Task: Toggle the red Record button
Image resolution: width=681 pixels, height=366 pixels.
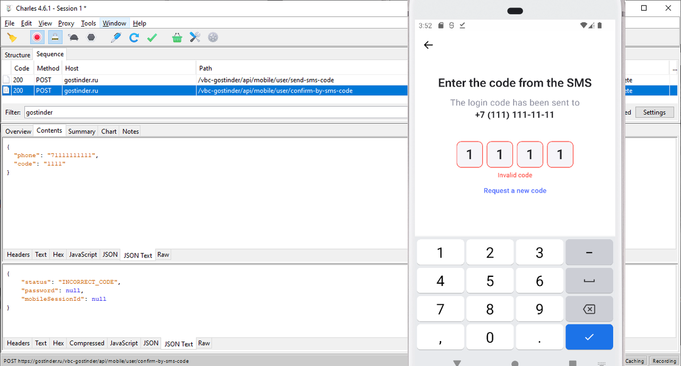Action: pyautogui.click(x=37, y=37)
